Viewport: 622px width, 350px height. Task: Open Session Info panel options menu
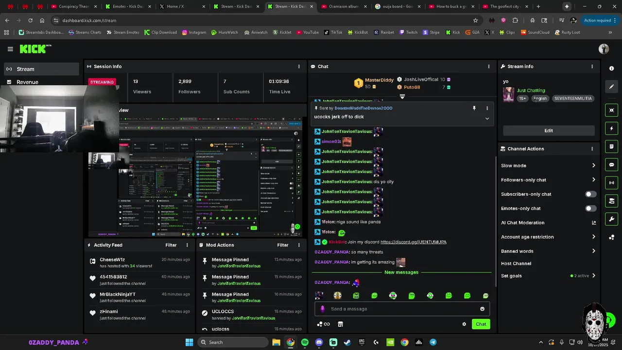[299, 67]
